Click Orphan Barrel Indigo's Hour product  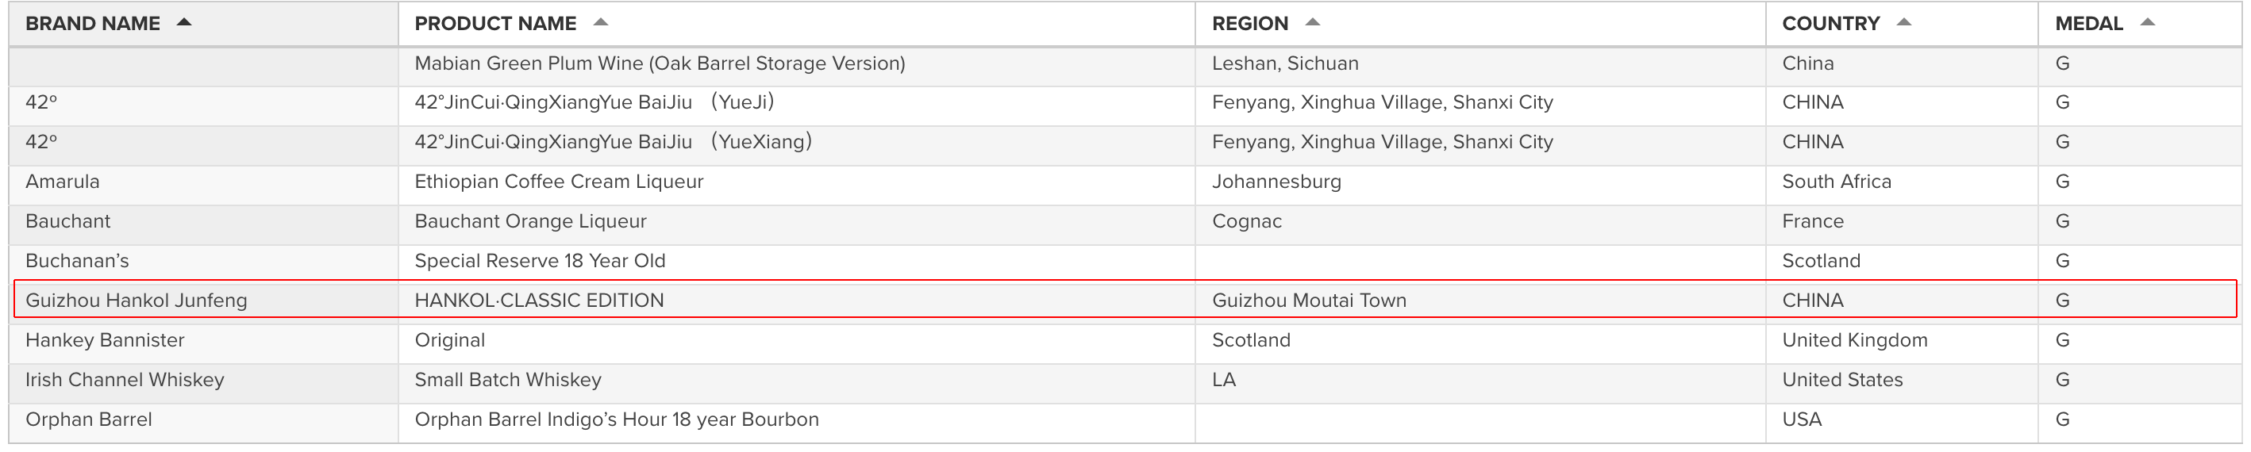[616, 419]
